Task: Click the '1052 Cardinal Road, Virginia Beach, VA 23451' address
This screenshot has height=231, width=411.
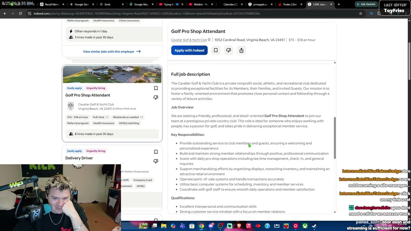Action: tap(249, 40)
